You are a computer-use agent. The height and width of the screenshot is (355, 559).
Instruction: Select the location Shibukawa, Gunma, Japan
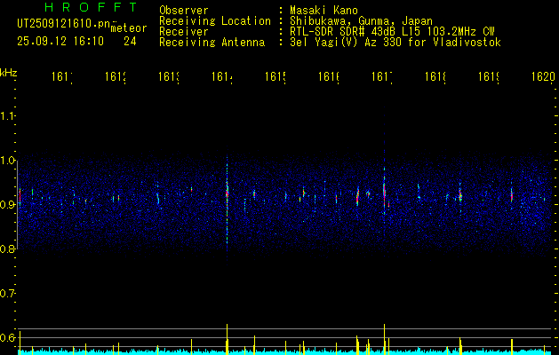click(361, 21)
